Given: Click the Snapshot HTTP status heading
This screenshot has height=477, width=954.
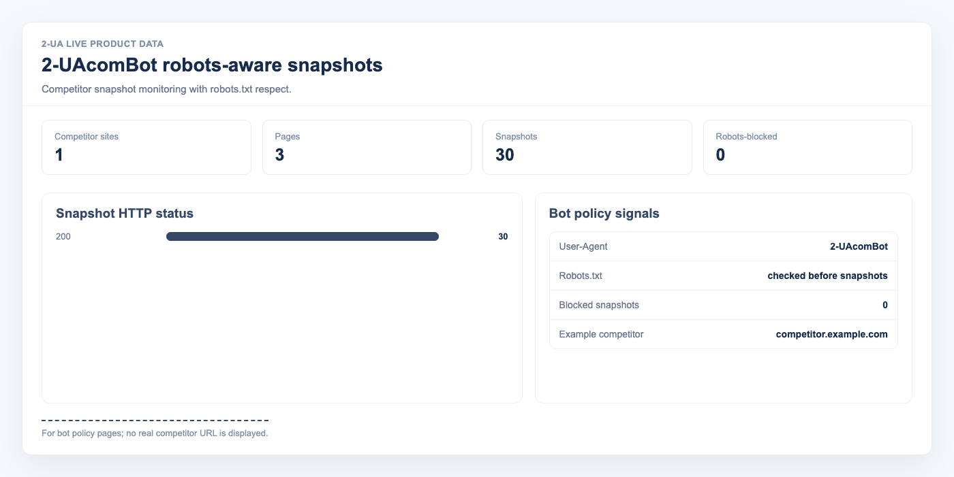Looking at the screenshot, I should pyautogui.click(x=125, y=214).
